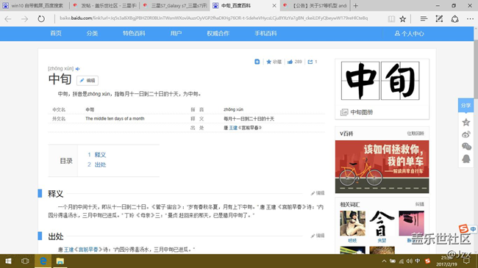Click 纠错 beside 相关词汇
Viewport: 478px width, 268px height.
click(419, 204)
